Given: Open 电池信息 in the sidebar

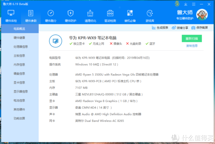Looking at the screenshot, I should click(x=20, y=100).
